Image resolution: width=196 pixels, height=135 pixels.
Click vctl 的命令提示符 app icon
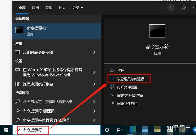tap(17, 52)
